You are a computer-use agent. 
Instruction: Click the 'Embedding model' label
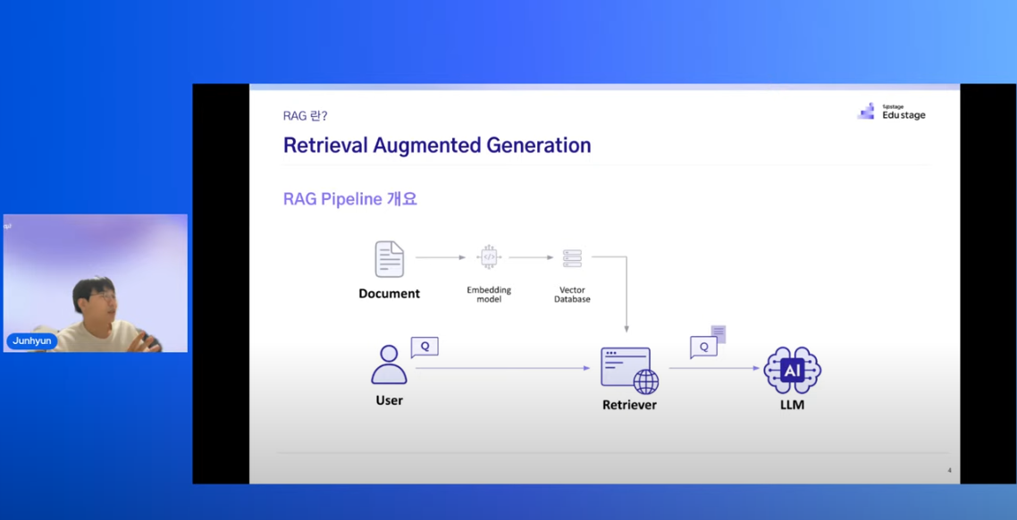click(x=489, y=294)
